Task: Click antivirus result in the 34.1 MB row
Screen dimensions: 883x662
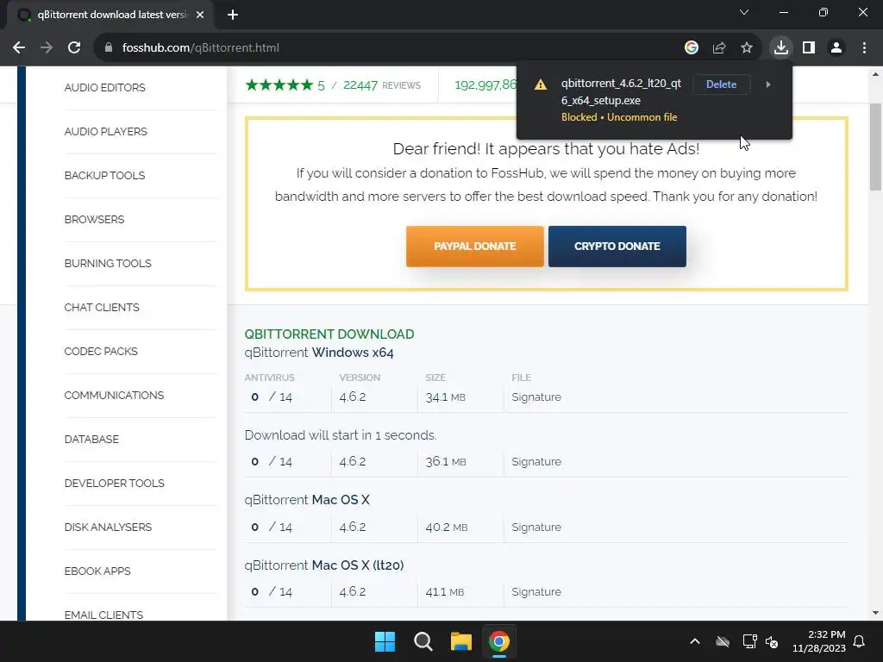Action: [x=272, y=397]
